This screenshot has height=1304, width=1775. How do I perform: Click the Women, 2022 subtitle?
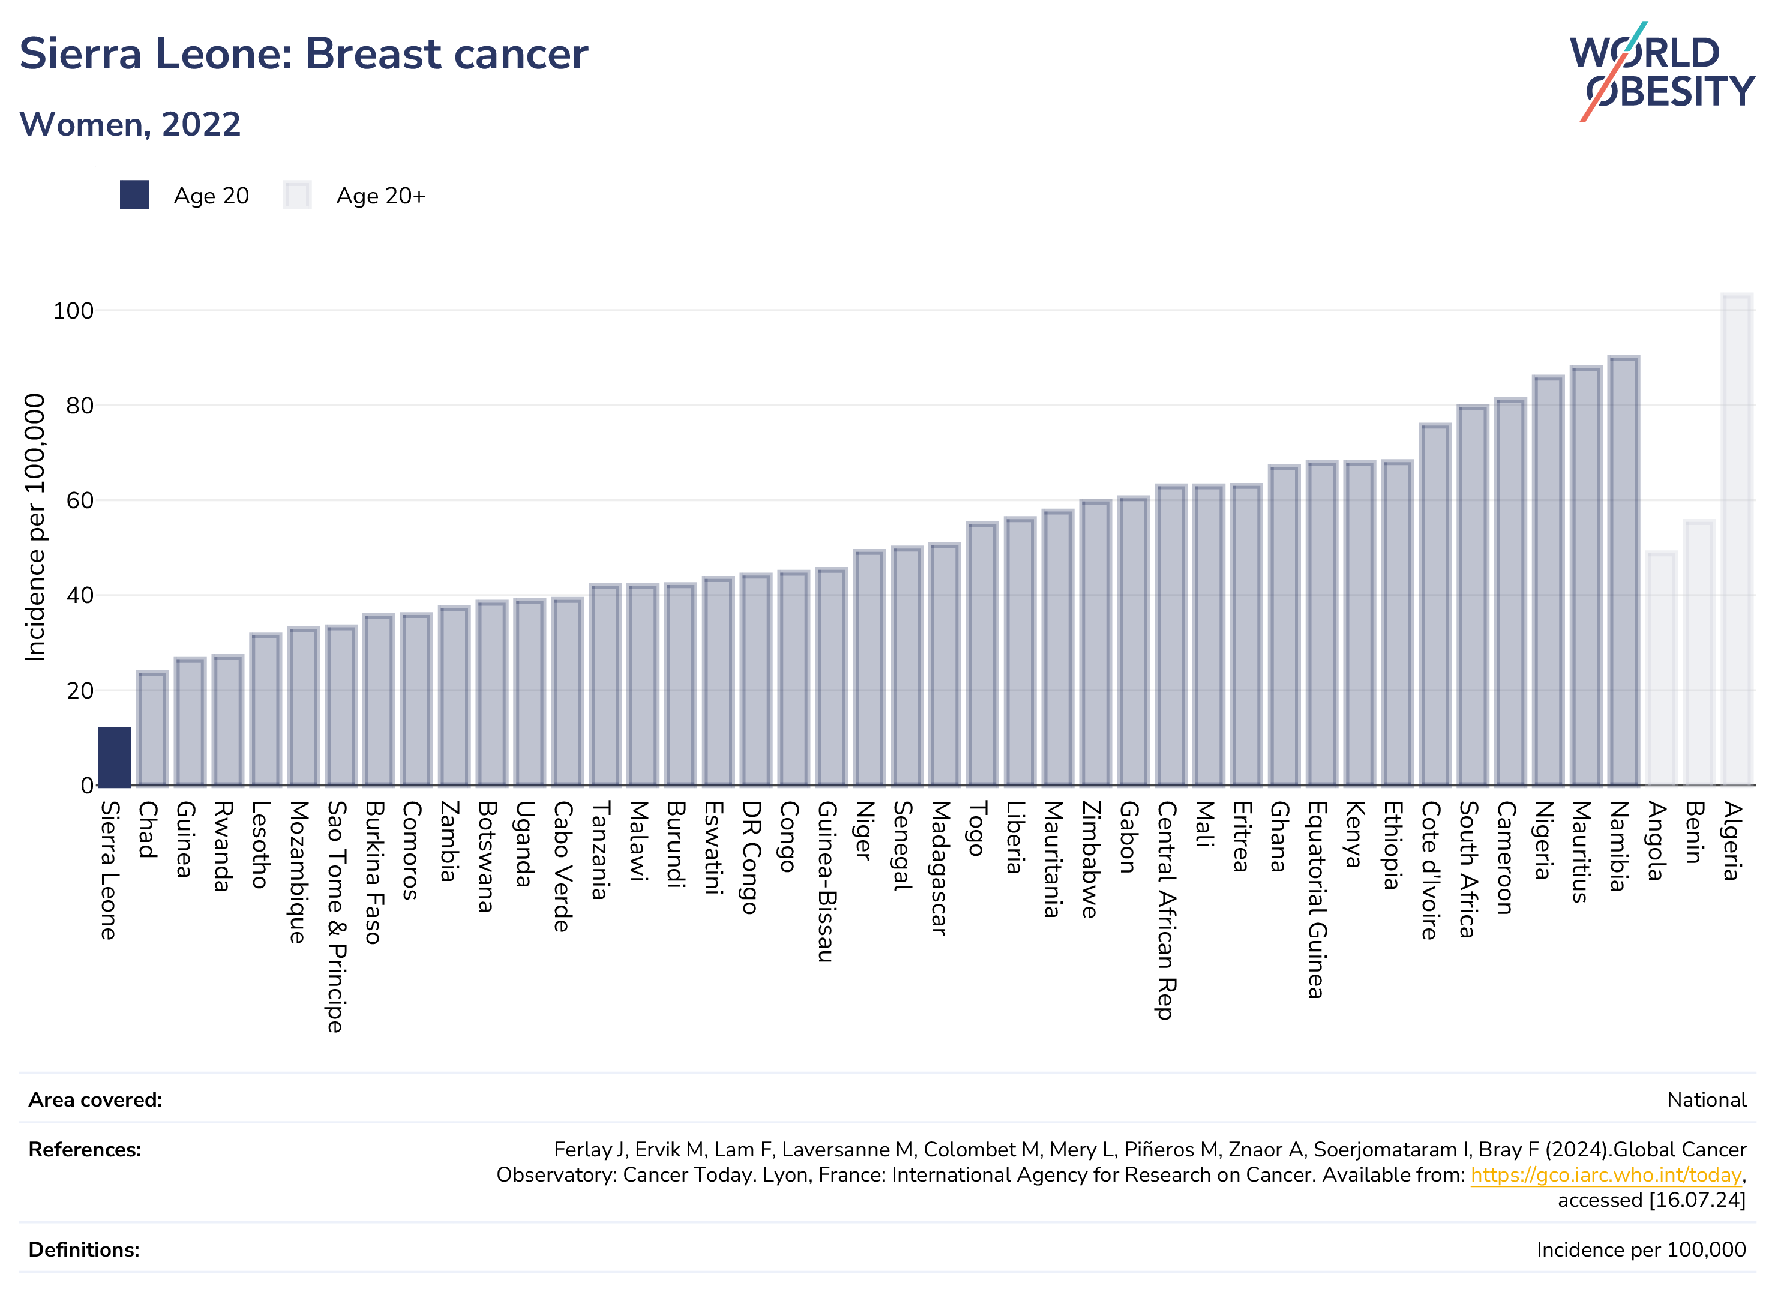point(130,124)
